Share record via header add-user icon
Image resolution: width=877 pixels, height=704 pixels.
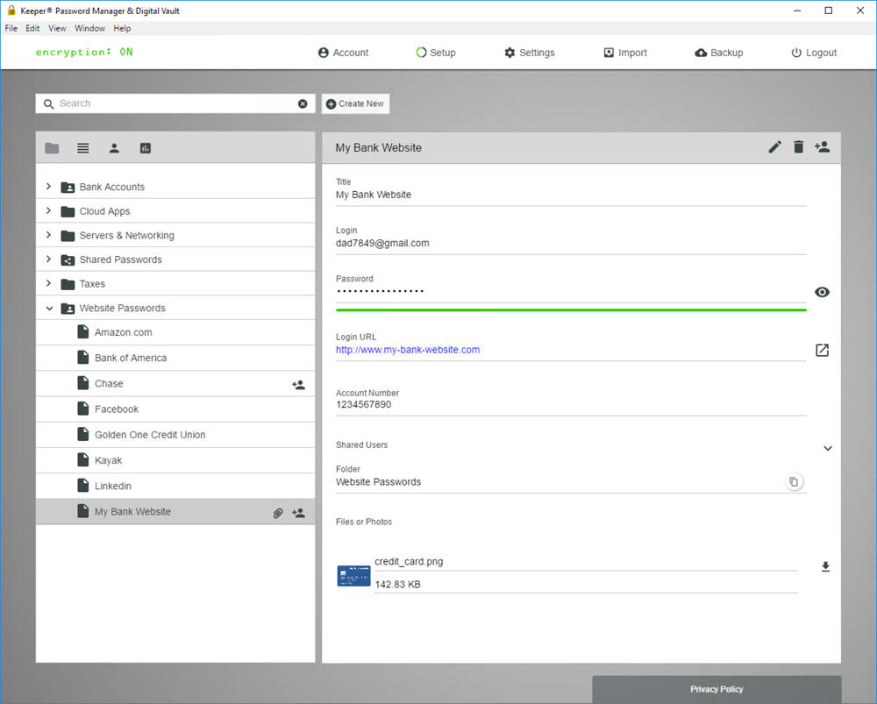point(823,147)
